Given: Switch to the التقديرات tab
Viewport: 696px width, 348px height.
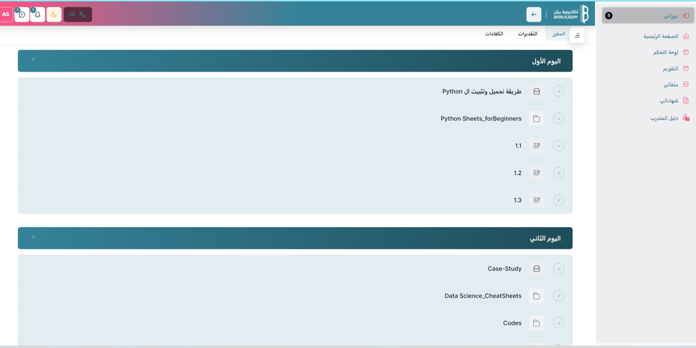Looking at the screenshot, I should pyautogui.click(x=527, y=34).
